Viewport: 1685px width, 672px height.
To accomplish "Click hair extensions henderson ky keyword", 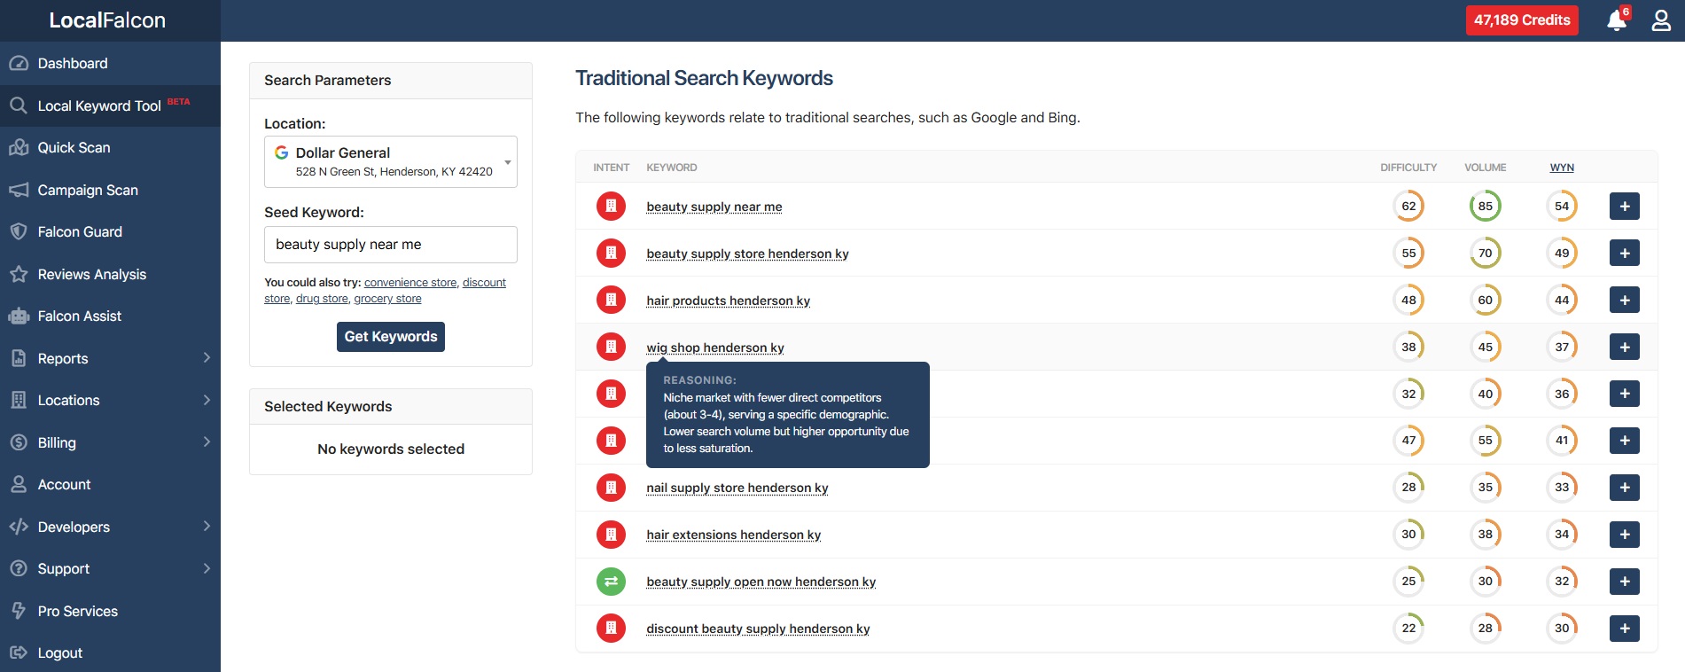I will point(734,535).
